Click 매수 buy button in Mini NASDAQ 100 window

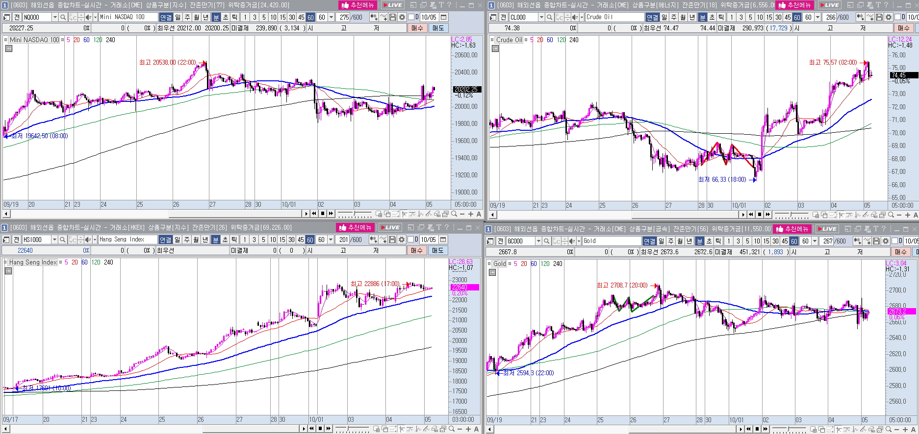click(417, 28)
